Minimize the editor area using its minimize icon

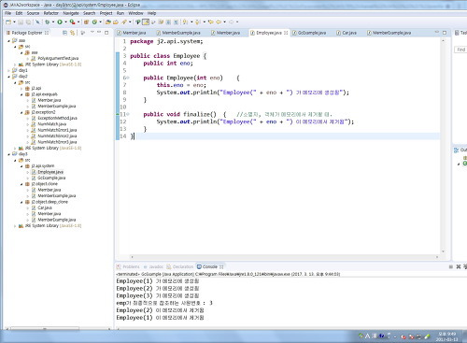(x=436, y=33)
